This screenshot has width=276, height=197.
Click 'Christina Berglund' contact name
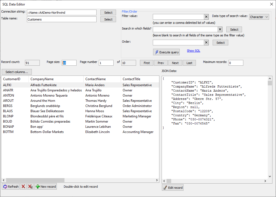coord(99,106)
